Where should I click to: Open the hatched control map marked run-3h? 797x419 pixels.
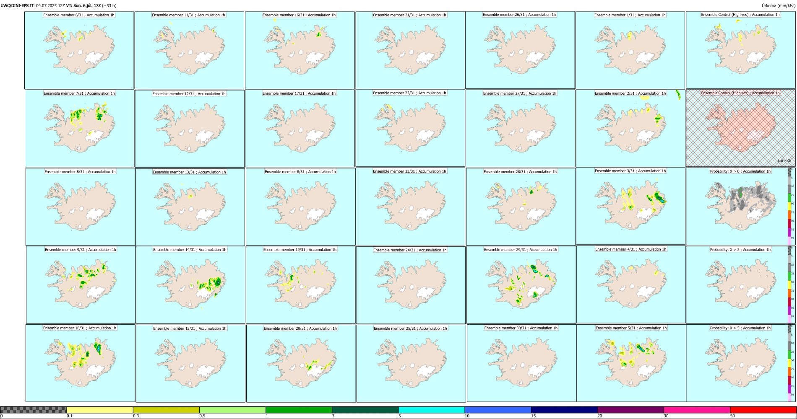pos(741,128)
